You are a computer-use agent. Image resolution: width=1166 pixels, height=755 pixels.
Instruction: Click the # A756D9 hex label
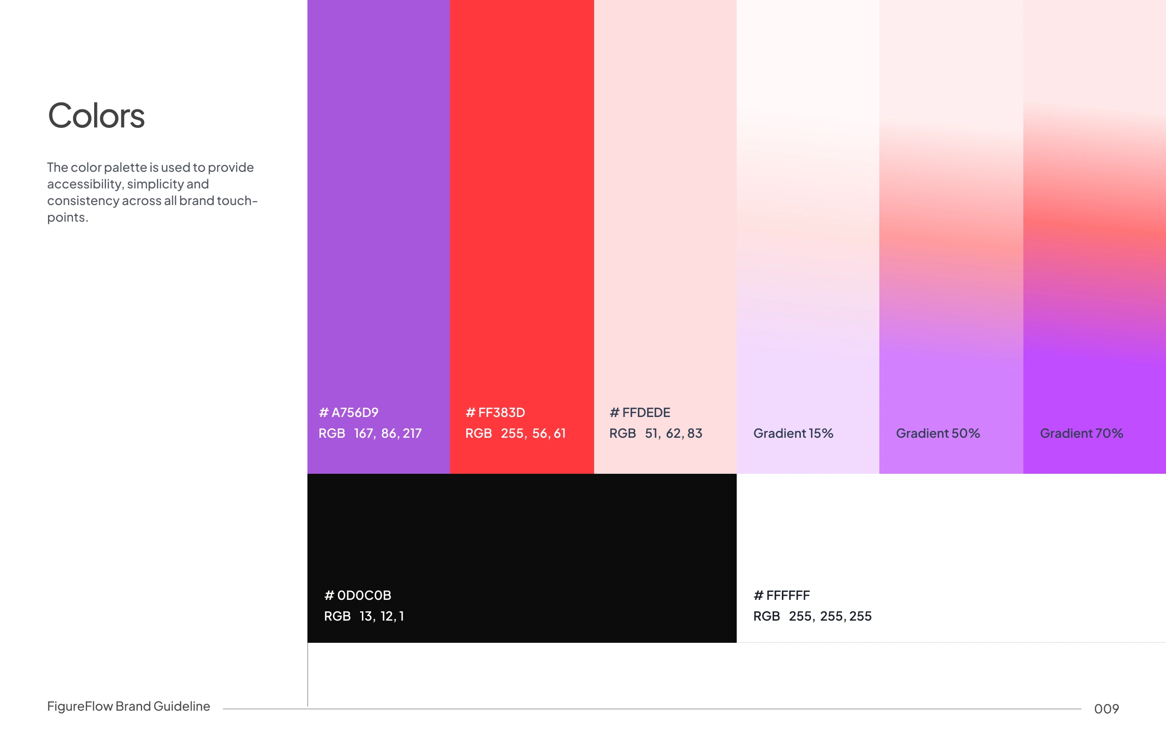pyautogui.click(x=349, y=412)
